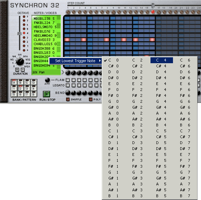Click the Step Count slider handle
Screen dimensions: 201x200
[x=153, y=5]
